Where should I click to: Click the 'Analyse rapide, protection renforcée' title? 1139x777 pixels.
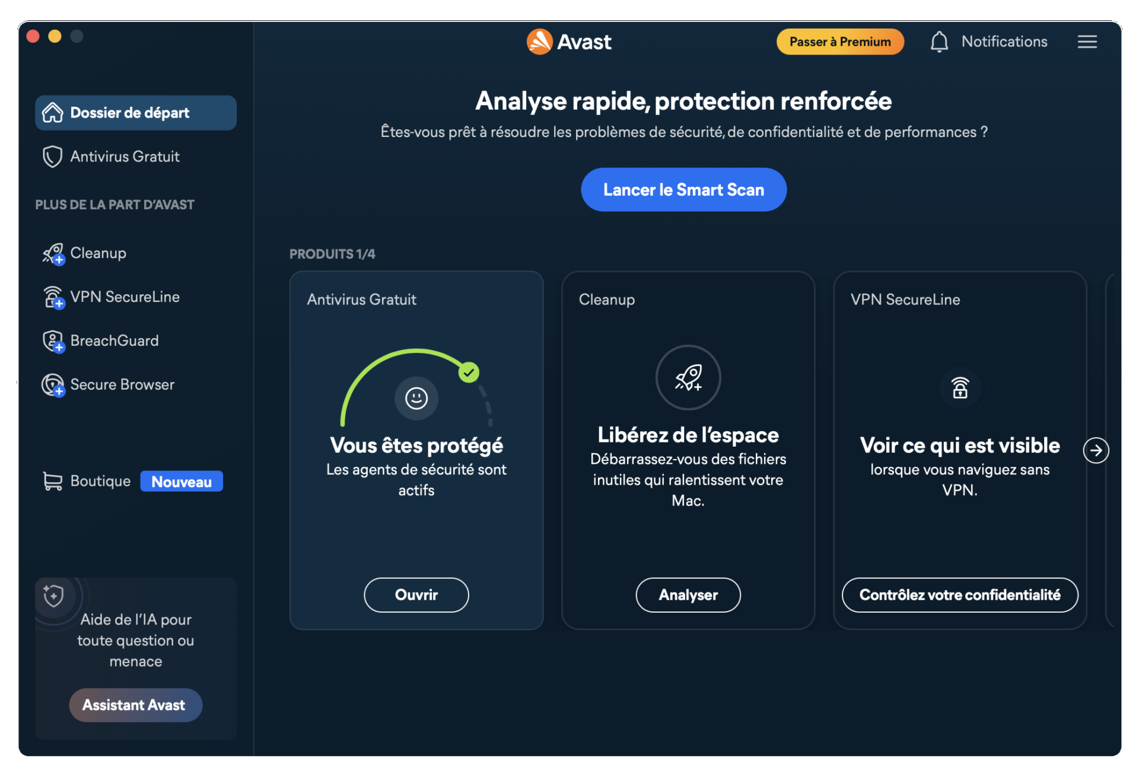point(683,101)
